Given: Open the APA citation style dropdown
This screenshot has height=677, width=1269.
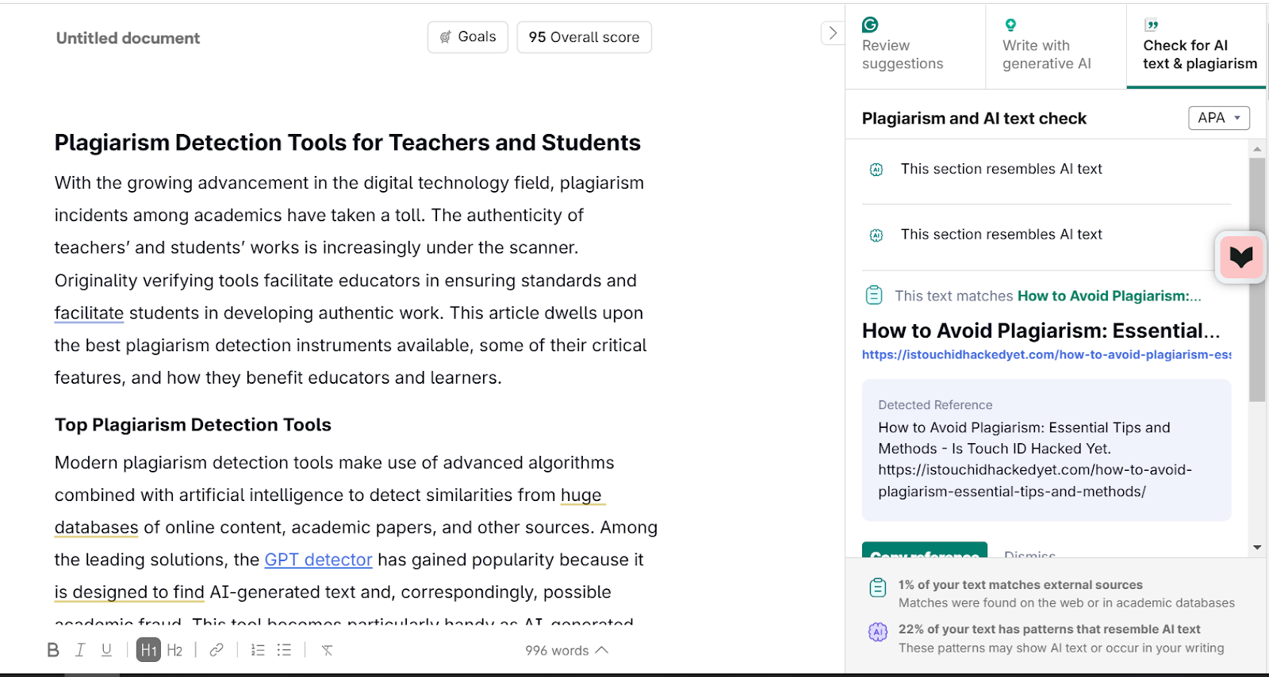Looking at the screenshot, I should coord(1218,118).
